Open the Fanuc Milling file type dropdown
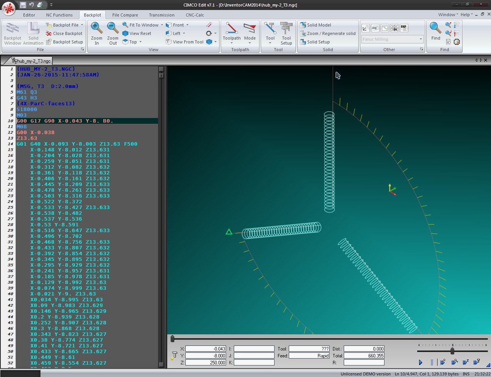Screen dimensions: 491x377 coord(421,39)
